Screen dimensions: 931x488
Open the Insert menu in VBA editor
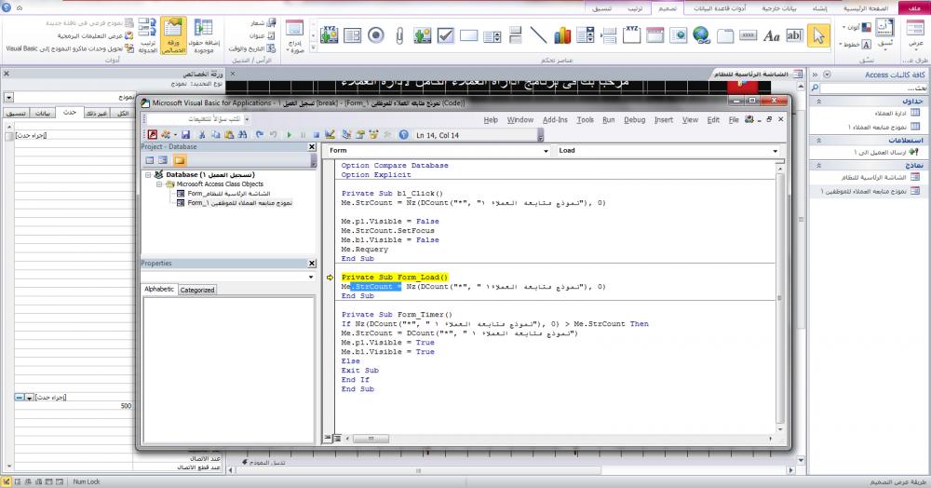click(663, 120)
